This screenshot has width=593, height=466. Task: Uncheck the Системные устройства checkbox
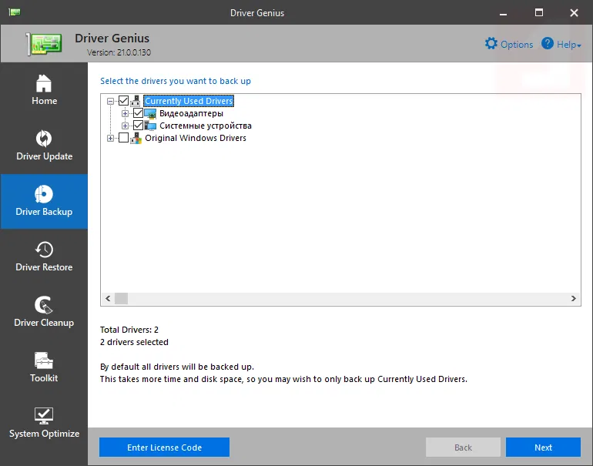(x=138, y=126)
